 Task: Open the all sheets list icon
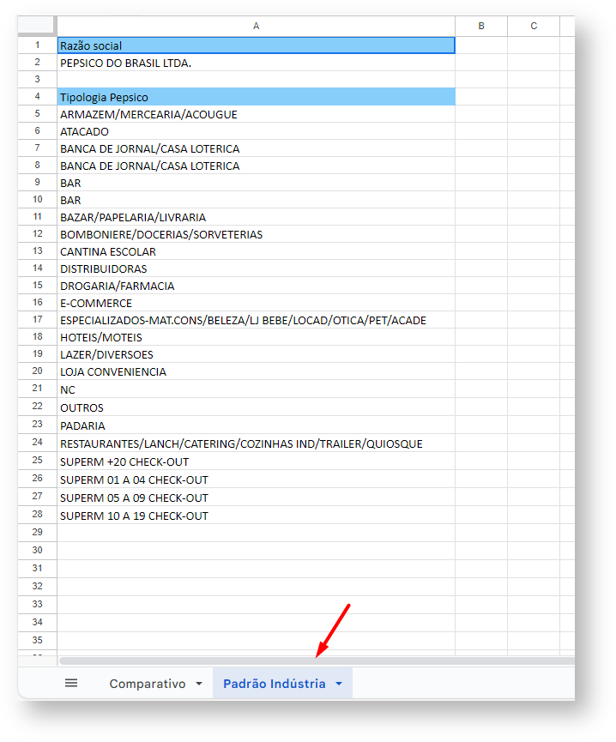[x=71, y=683]
